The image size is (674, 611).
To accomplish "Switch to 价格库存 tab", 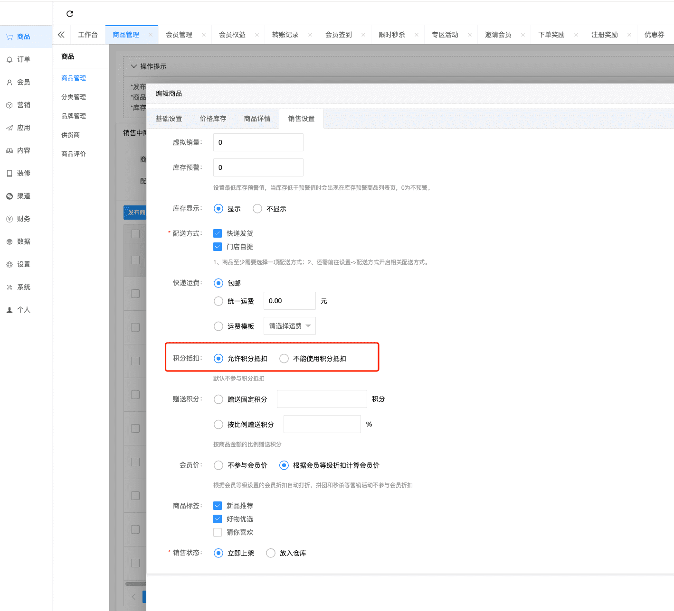I will (213, 119).
